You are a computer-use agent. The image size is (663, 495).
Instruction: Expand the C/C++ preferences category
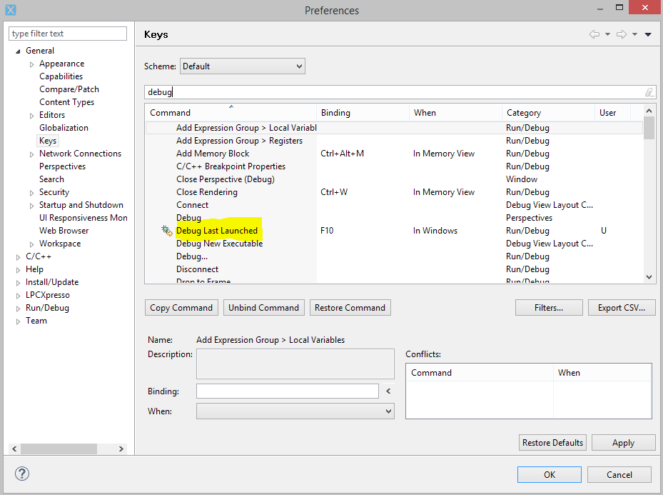[18, 257]
